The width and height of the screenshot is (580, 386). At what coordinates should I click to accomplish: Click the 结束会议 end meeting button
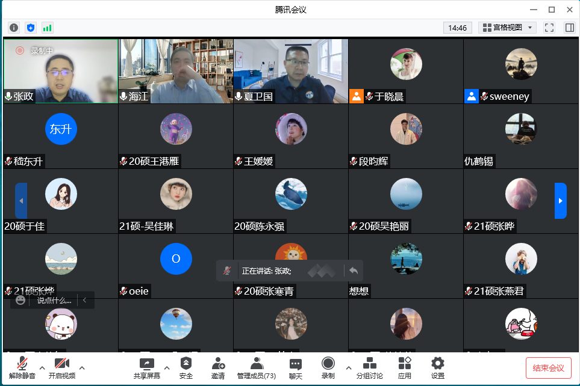548,368
